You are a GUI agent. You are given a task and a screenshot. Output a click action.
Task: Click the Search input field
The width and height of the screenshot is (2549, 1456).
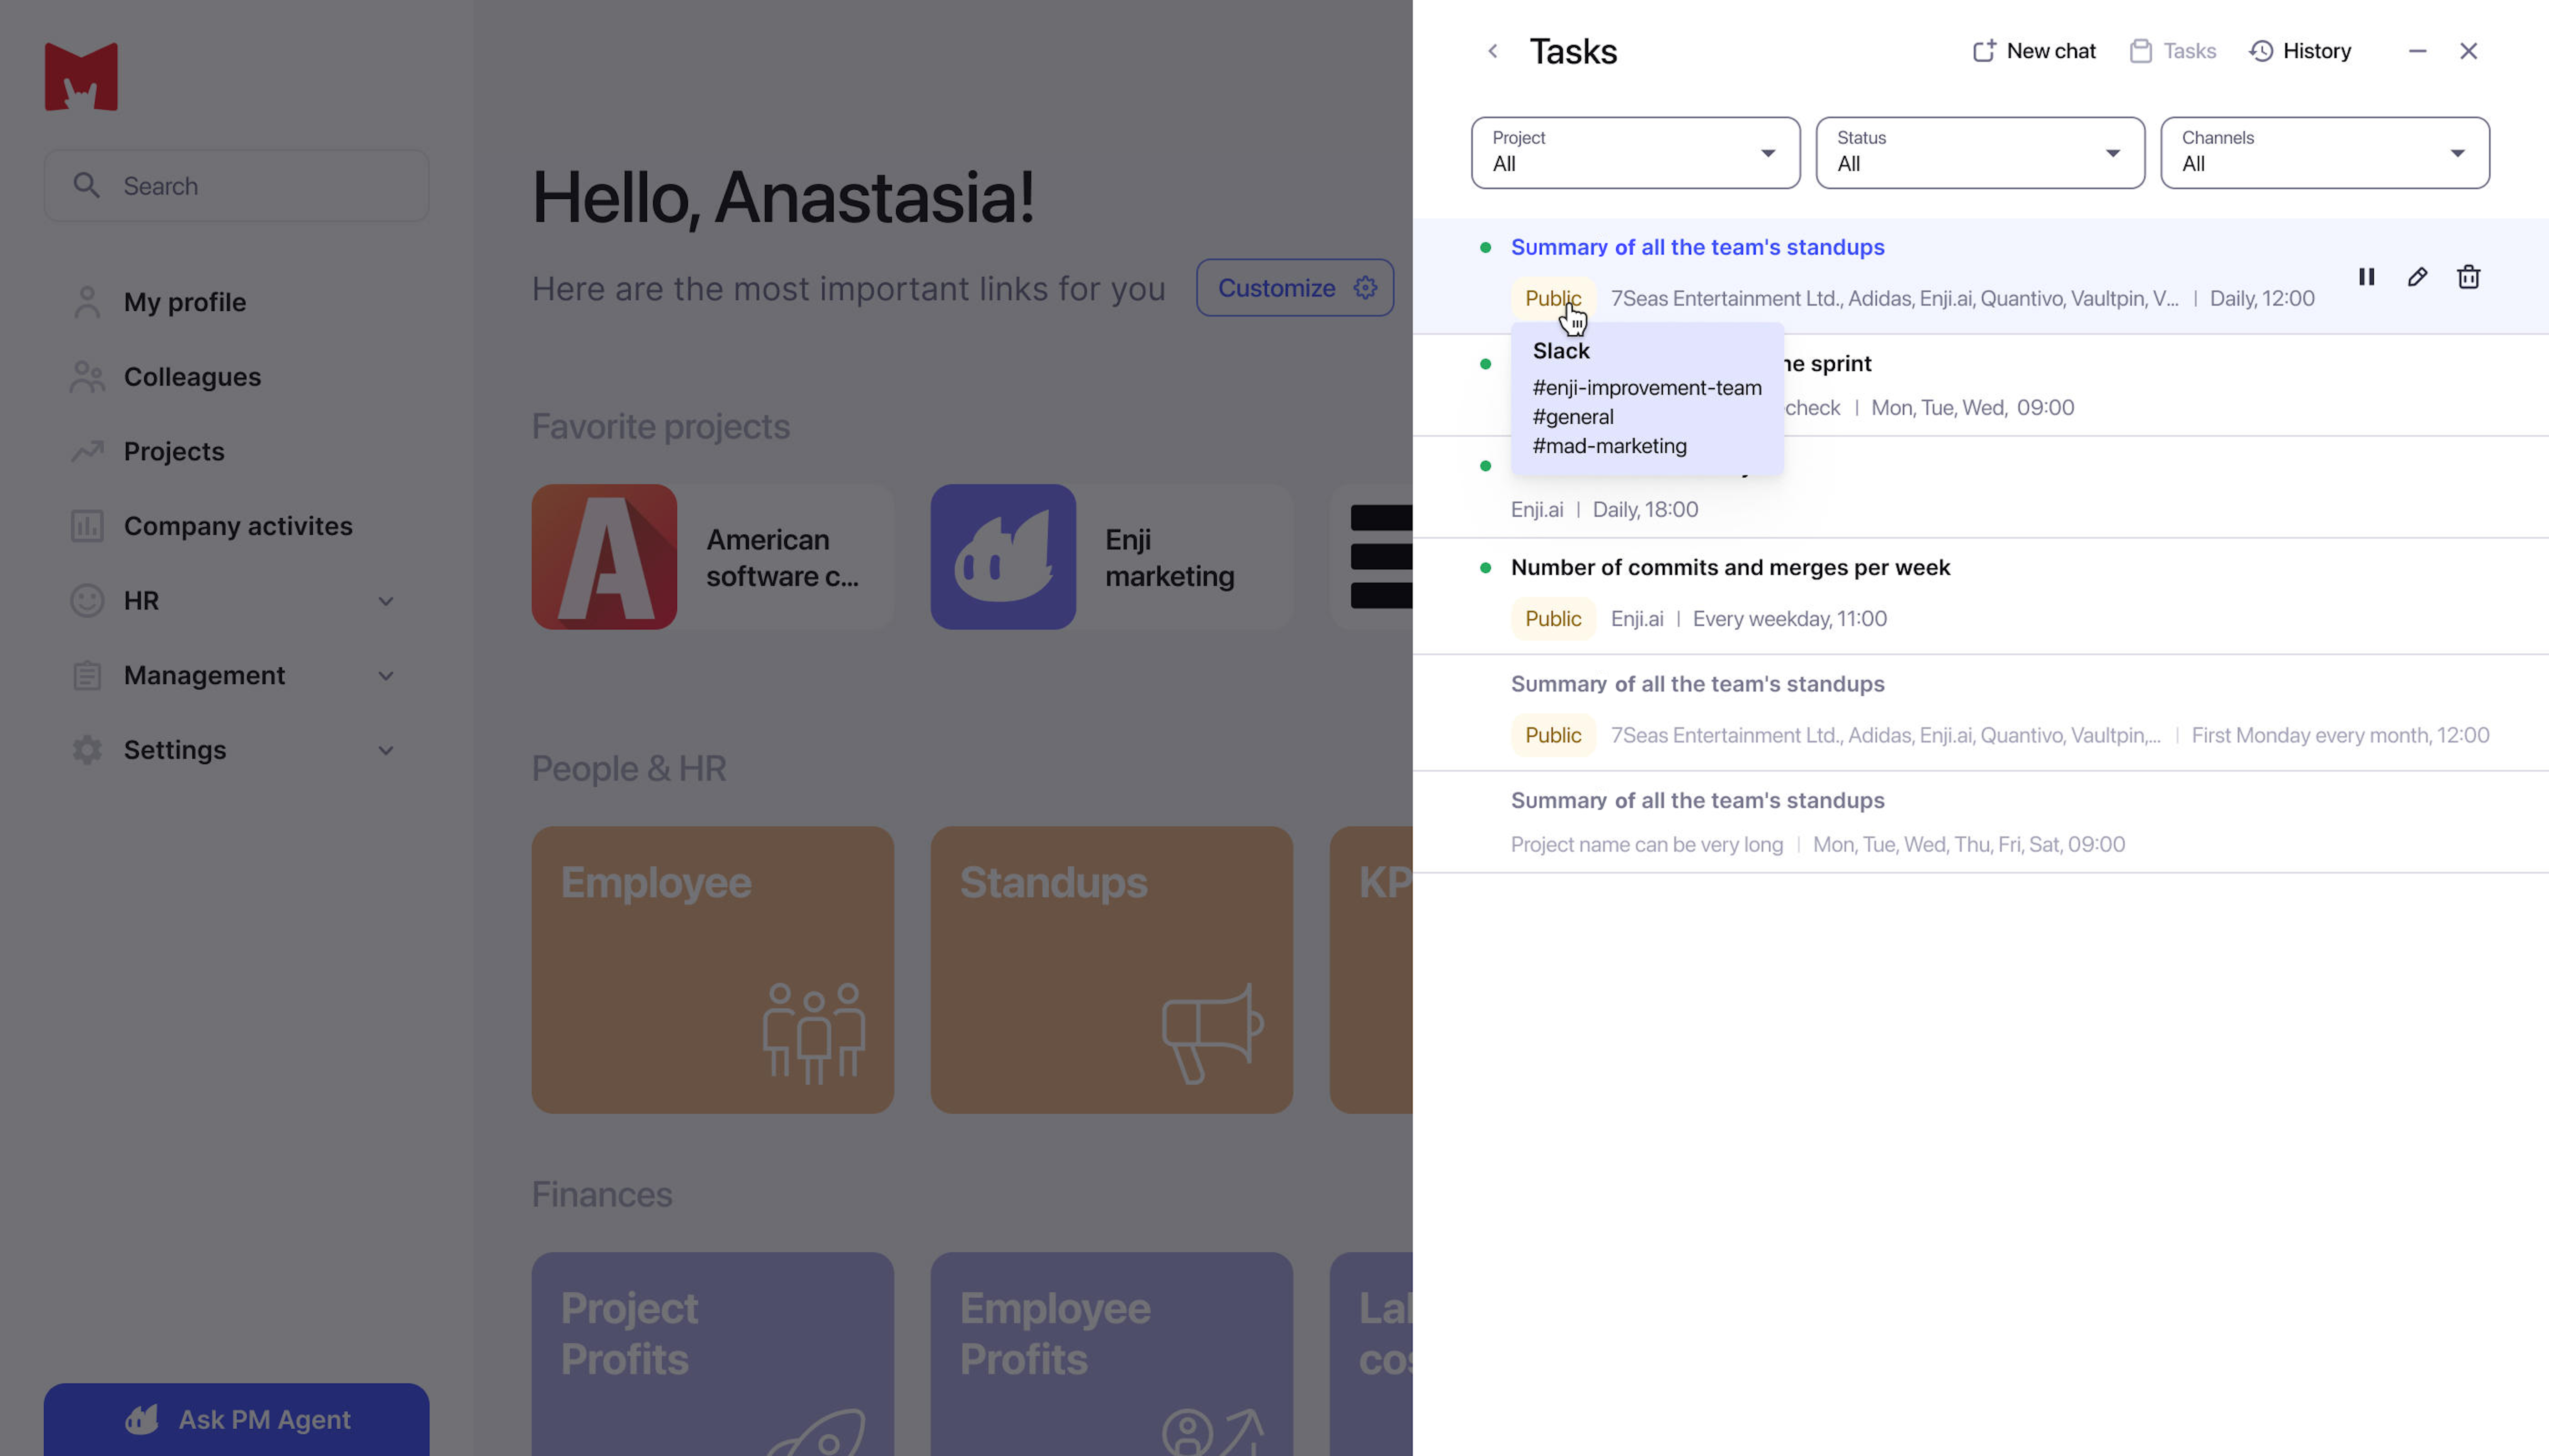pos(236,186)
